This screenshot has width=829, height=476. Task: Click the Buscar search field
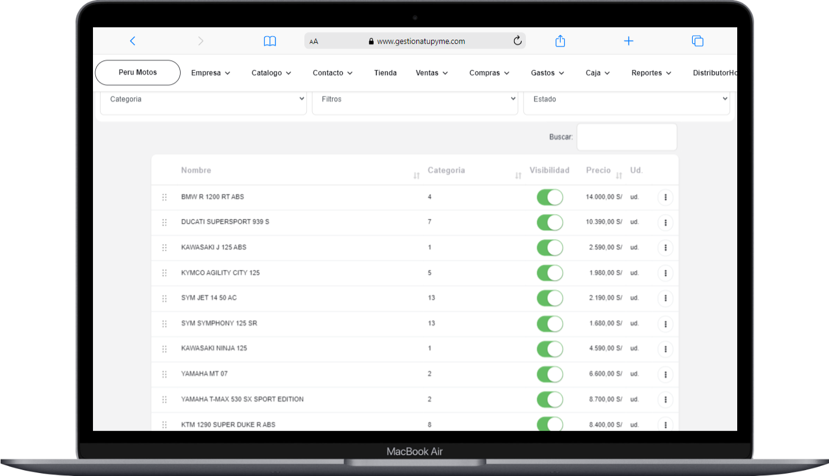(626, 137)
